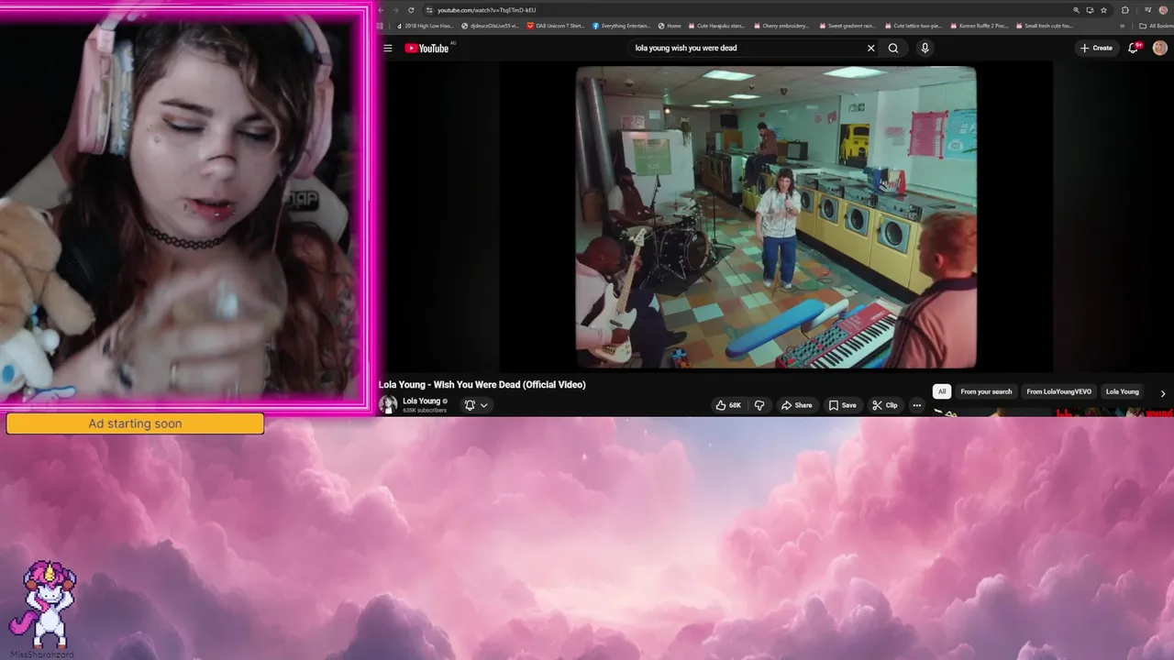1174x660 pixels.
Task: Open the OAB Unicorn T Shirt bookmark
Action: tap(556, 26)
